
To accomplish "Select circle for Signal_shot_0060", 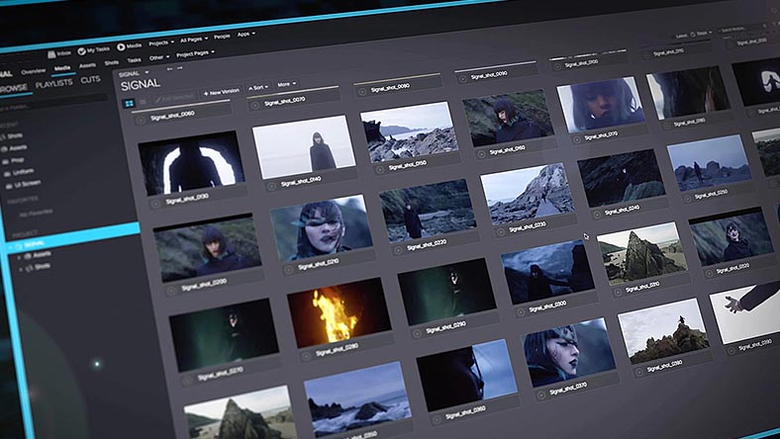I will (x=141, y=120).
